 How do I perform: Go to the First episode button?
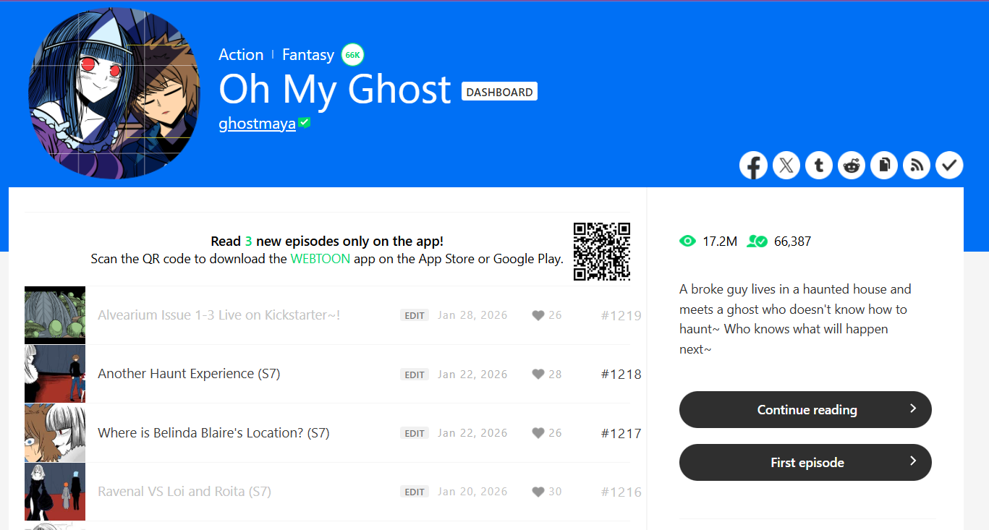click(805, 463)
